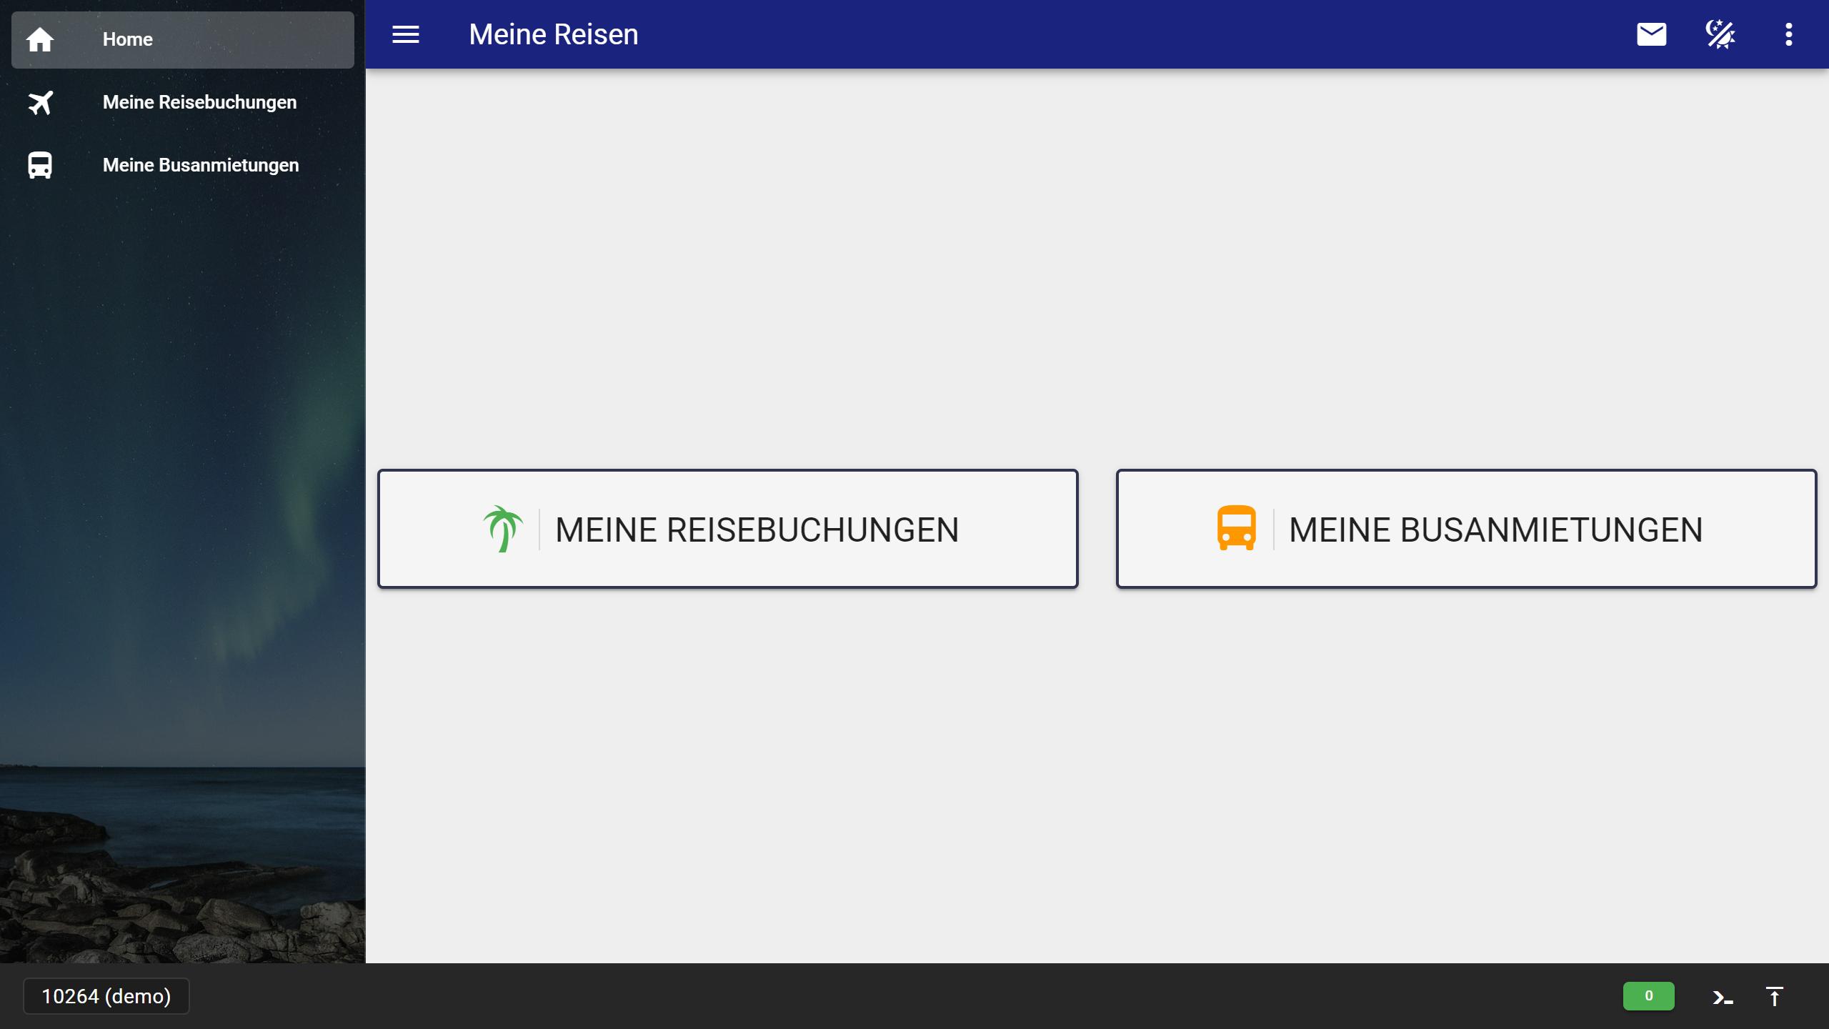Image resolution: width=1829 pixels, height=1029 pixels.
Task: Open the three-dot more options menu
Action: (x=1788, y=34)
